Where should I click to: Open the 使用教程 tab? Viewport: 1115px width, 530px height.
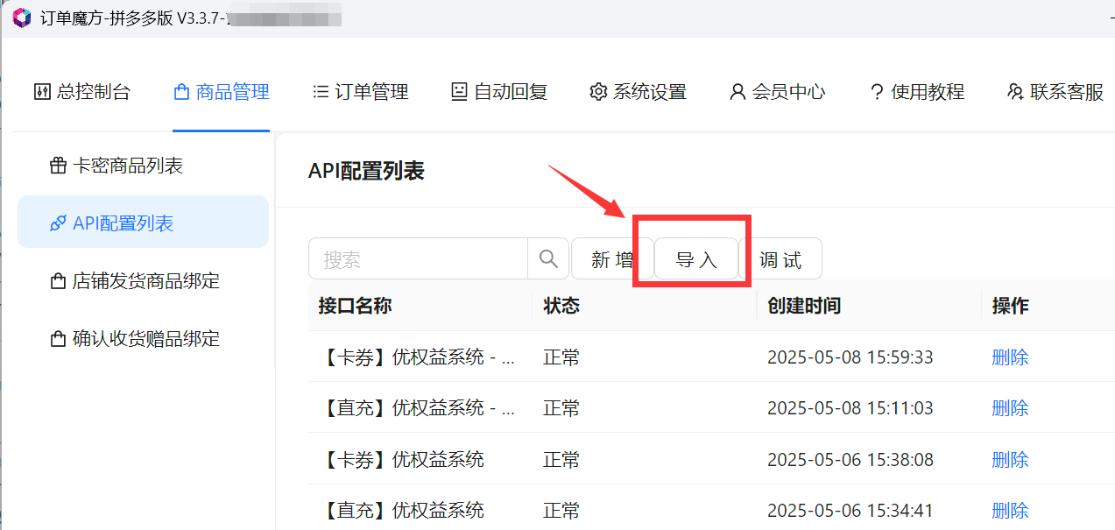pyautogui.click(x=916, y=92)
